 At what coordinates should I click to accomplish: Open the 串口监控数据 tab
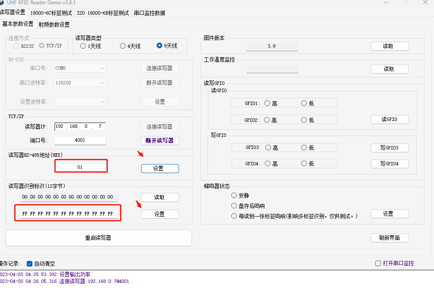point(149,13)
